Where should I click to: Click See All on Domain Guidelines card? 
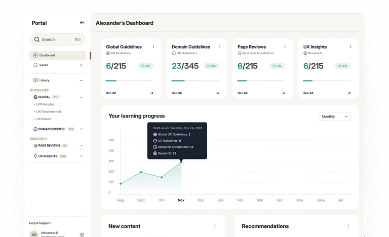click(177, 93)
